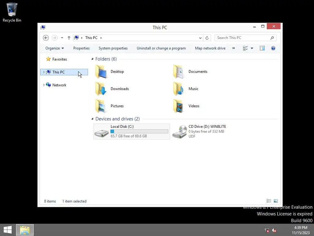Go up one level with Up arrow
The image size is (314, 236).
69,38
